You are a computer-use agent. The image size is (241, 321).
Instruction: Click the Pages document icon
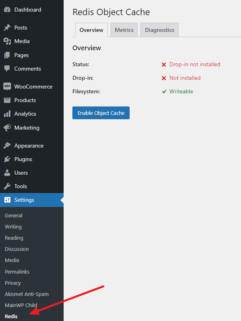click(x=7, y=55)
